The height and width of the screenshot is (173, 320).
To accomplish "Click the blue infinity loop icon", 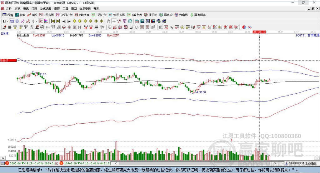I will coord(250,27).
